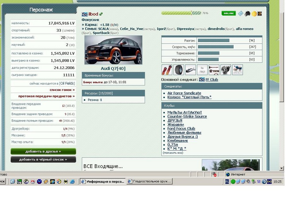Click the Audi Q7[40] car name
Screen dimensions: 294x221
pos(113,68)
